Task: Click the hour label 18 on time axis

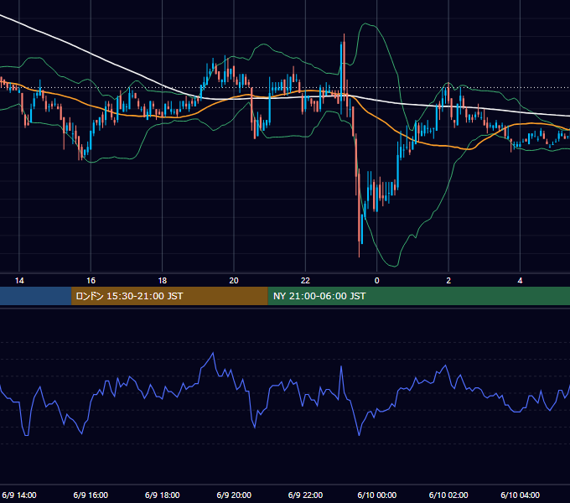Action: (162, 281)
